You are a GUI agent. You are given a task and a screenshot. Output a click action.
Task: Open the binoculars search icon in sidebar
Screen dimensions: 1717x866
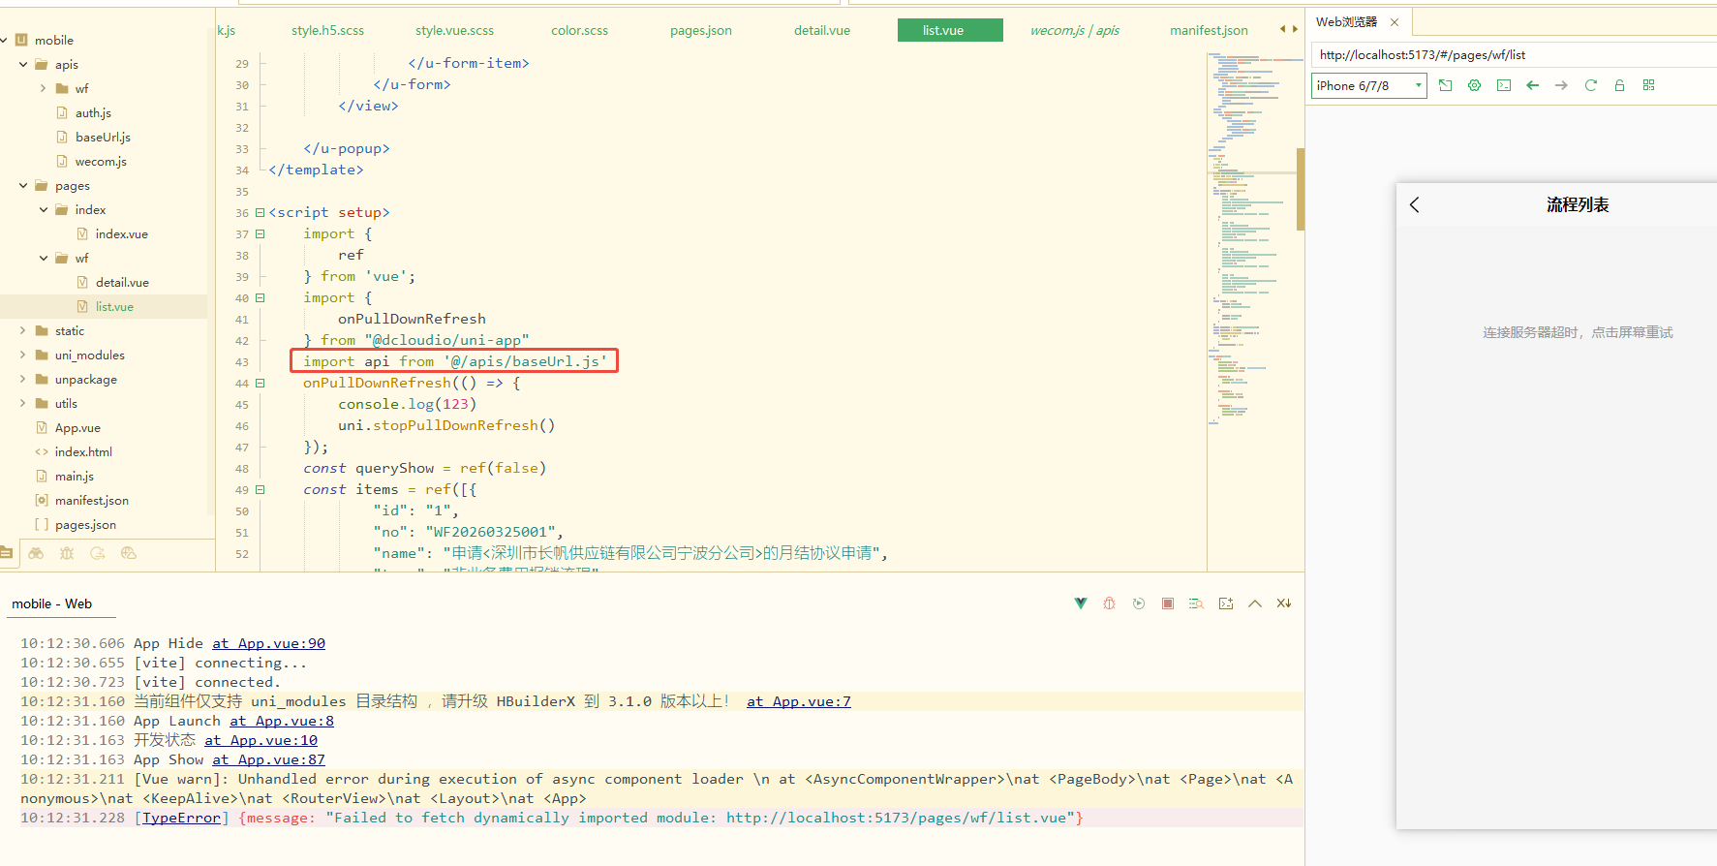click(36, 553)
